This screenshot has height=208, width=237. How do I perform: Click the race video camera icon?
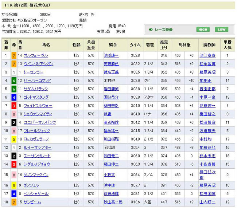coord(150,30)
